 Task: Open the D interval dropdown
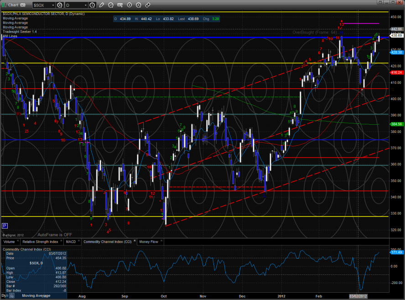point(85,5)
